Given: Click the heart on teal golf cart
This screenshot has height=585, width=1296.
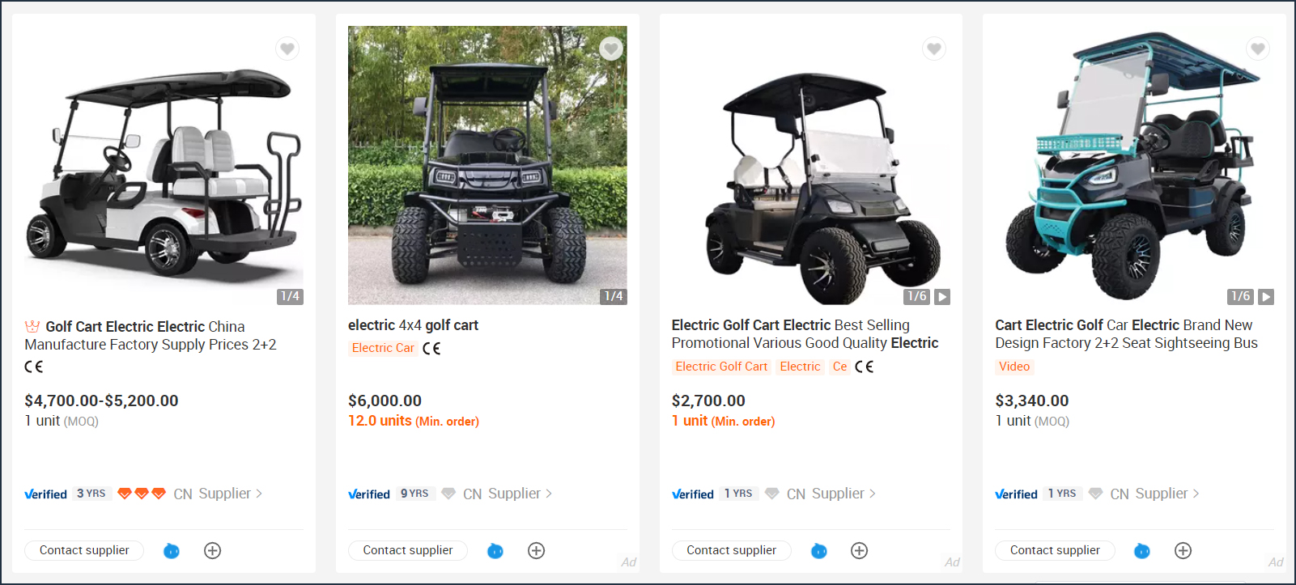Looking at the screenshot, I should tap(1258, 49).
